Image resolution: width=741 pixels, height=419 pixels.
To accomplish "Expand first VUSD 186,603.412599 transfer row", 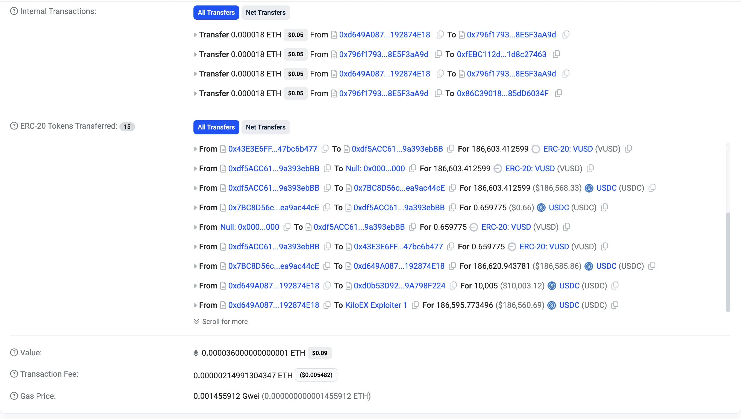I will tap(195, 149).
